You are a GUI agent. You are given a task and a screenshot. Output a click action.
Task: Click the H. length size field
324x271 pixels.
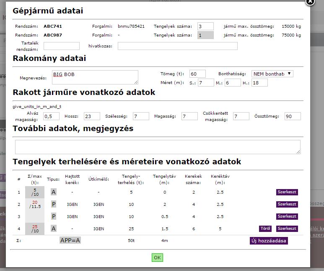(259, 83)
